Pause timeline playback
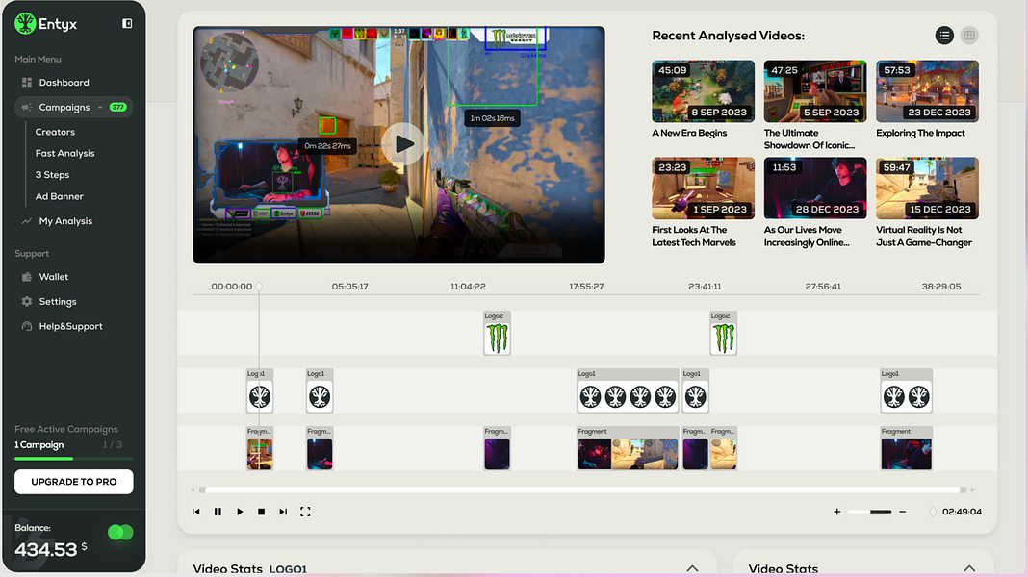The width and height of the screenshot is (1028, 577). tap(218, 512)
